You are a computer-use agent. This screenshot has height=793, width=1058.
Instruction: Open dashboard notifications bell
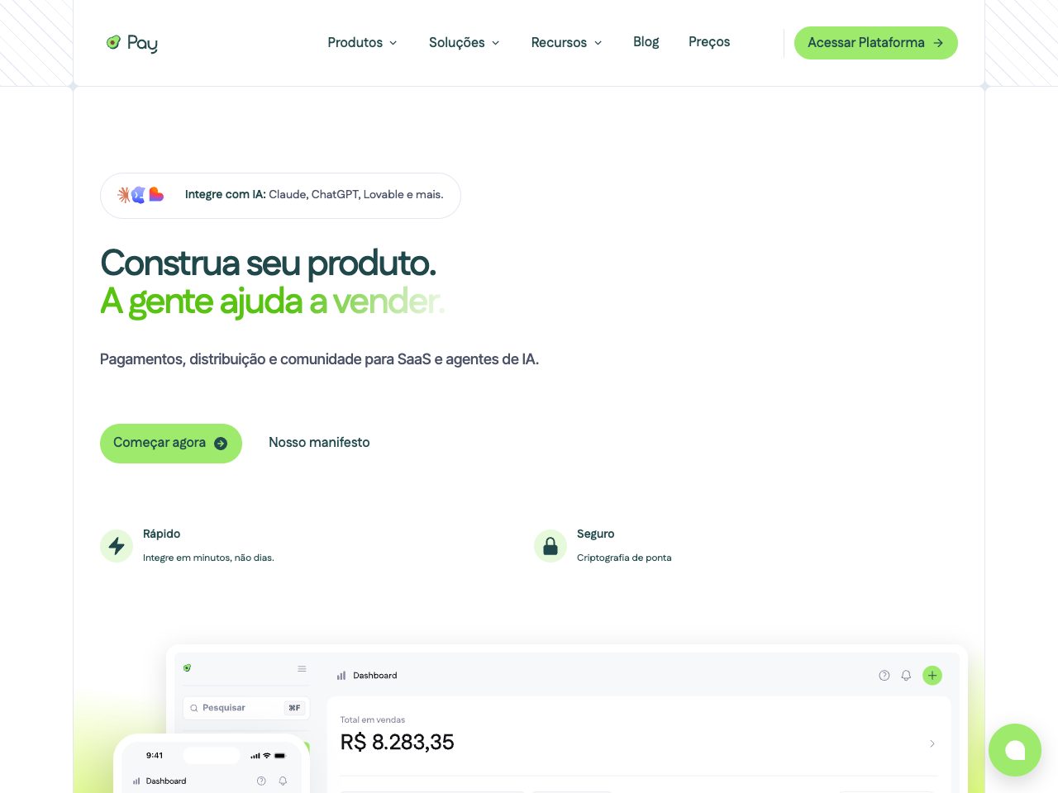point(906,676)
